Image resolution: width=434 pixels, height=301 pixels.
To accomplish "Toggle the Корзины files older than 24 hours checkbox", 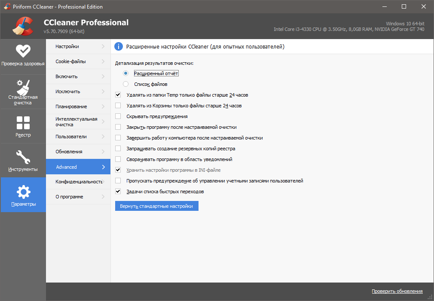I will coord(118,106).
